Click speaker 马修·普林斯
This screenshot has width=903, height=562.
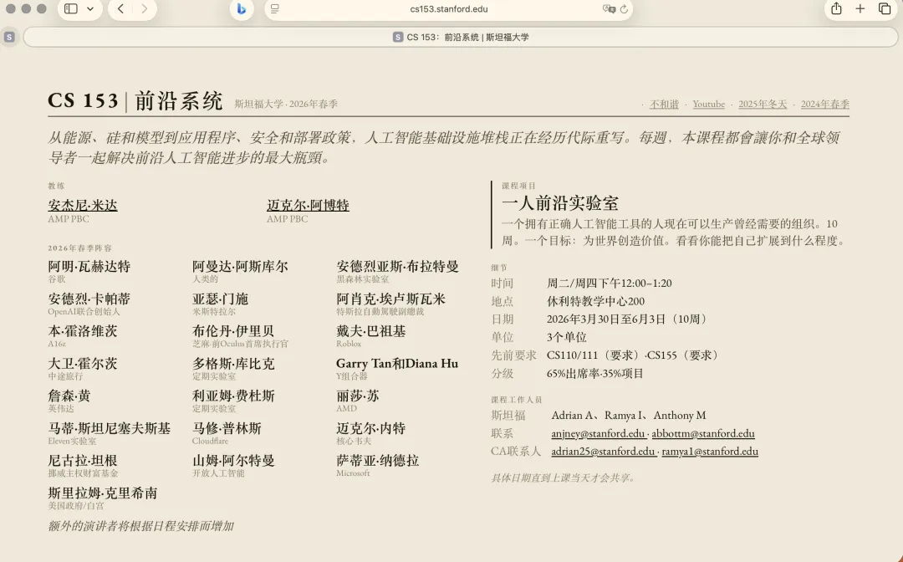coord(227,428)
